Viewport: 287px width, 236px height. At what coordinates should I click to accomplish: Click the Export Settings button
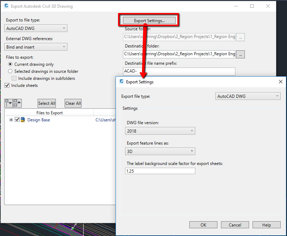[149, 20]
